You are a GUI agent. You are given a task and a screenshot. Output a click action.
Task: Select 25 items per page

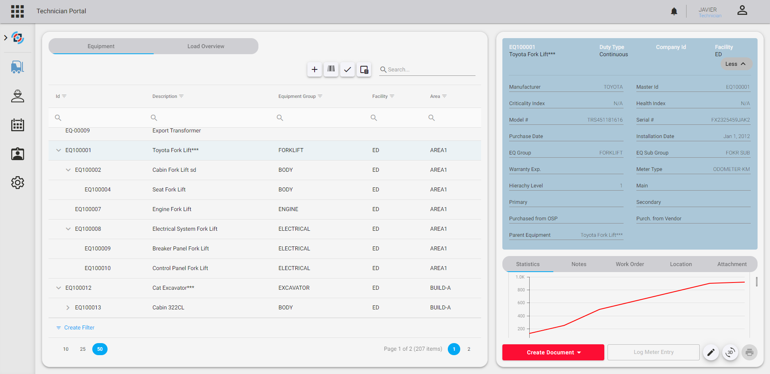(x=83, y=349)
